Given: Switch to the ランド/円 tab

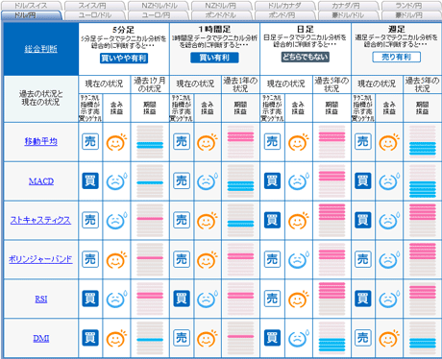Looking at the screenshot, I should [x=410, y=6].
